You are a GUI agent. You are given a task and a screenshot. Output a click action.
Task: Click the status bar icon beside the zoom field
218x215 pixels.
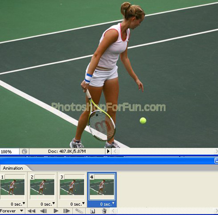pos(25,151)
